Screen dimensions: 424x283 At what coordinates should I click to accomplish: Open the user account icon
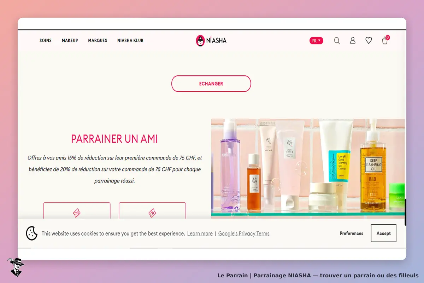click(353, 41)
